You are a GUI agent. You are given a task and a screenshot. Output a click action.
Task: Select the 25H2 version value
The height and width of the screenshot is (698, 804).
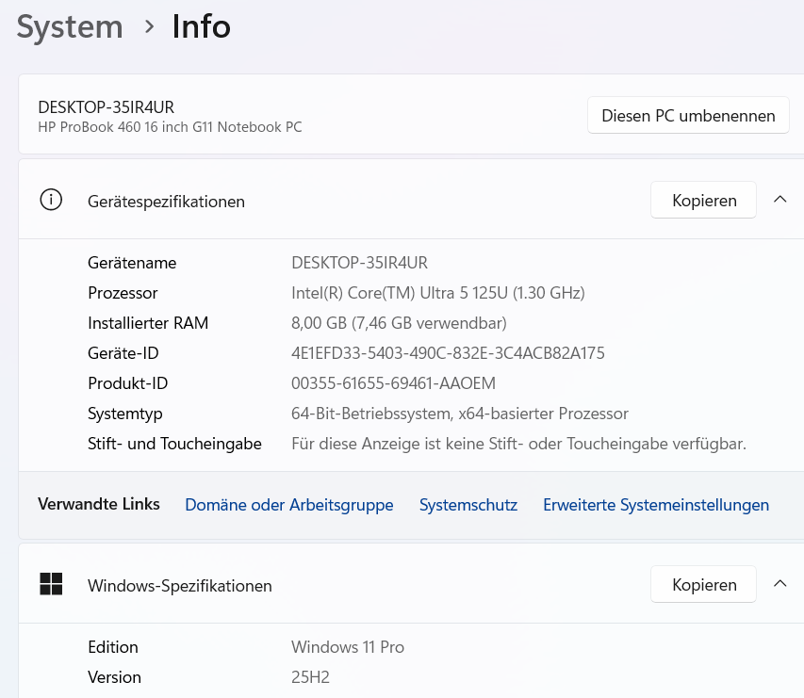click(x=310, y=677)
